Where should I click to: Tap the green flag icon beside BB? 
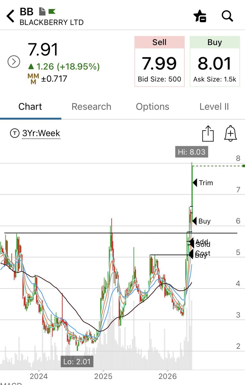coord(52,12)
